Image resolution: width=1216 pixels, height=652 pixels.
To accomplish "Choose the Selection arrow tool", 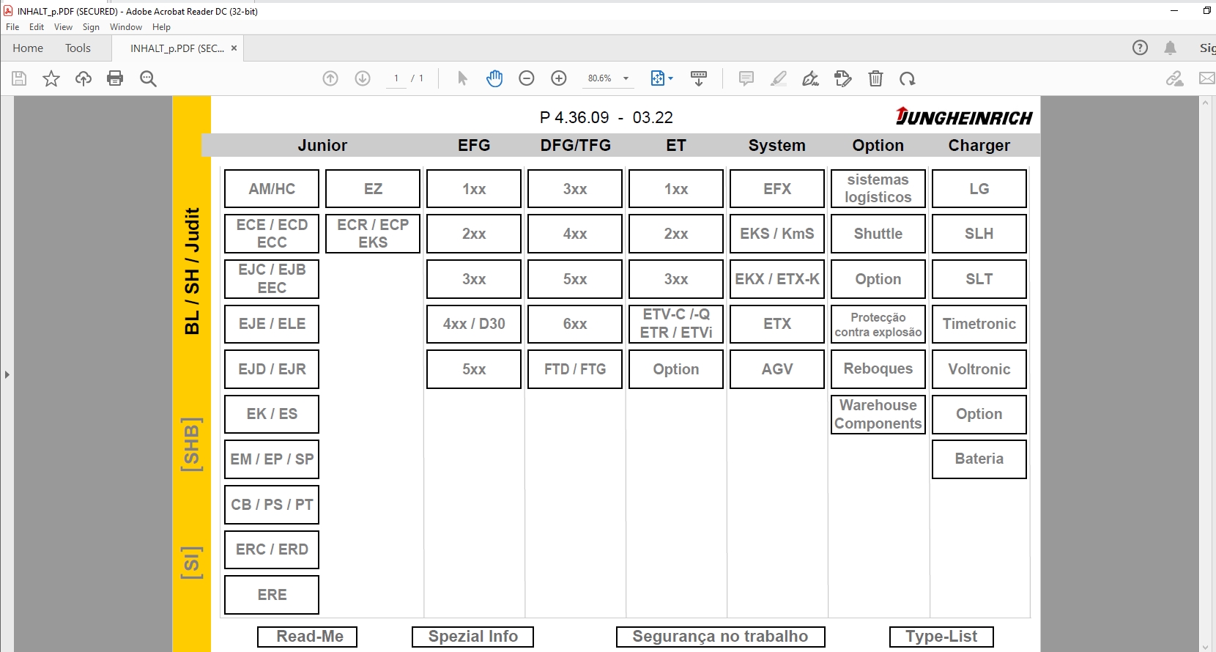I will coord(462,78).
